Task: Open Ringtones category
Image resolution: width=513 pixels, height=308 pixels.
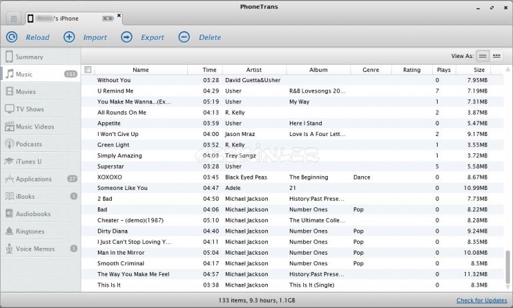Action: coord(41,231)
